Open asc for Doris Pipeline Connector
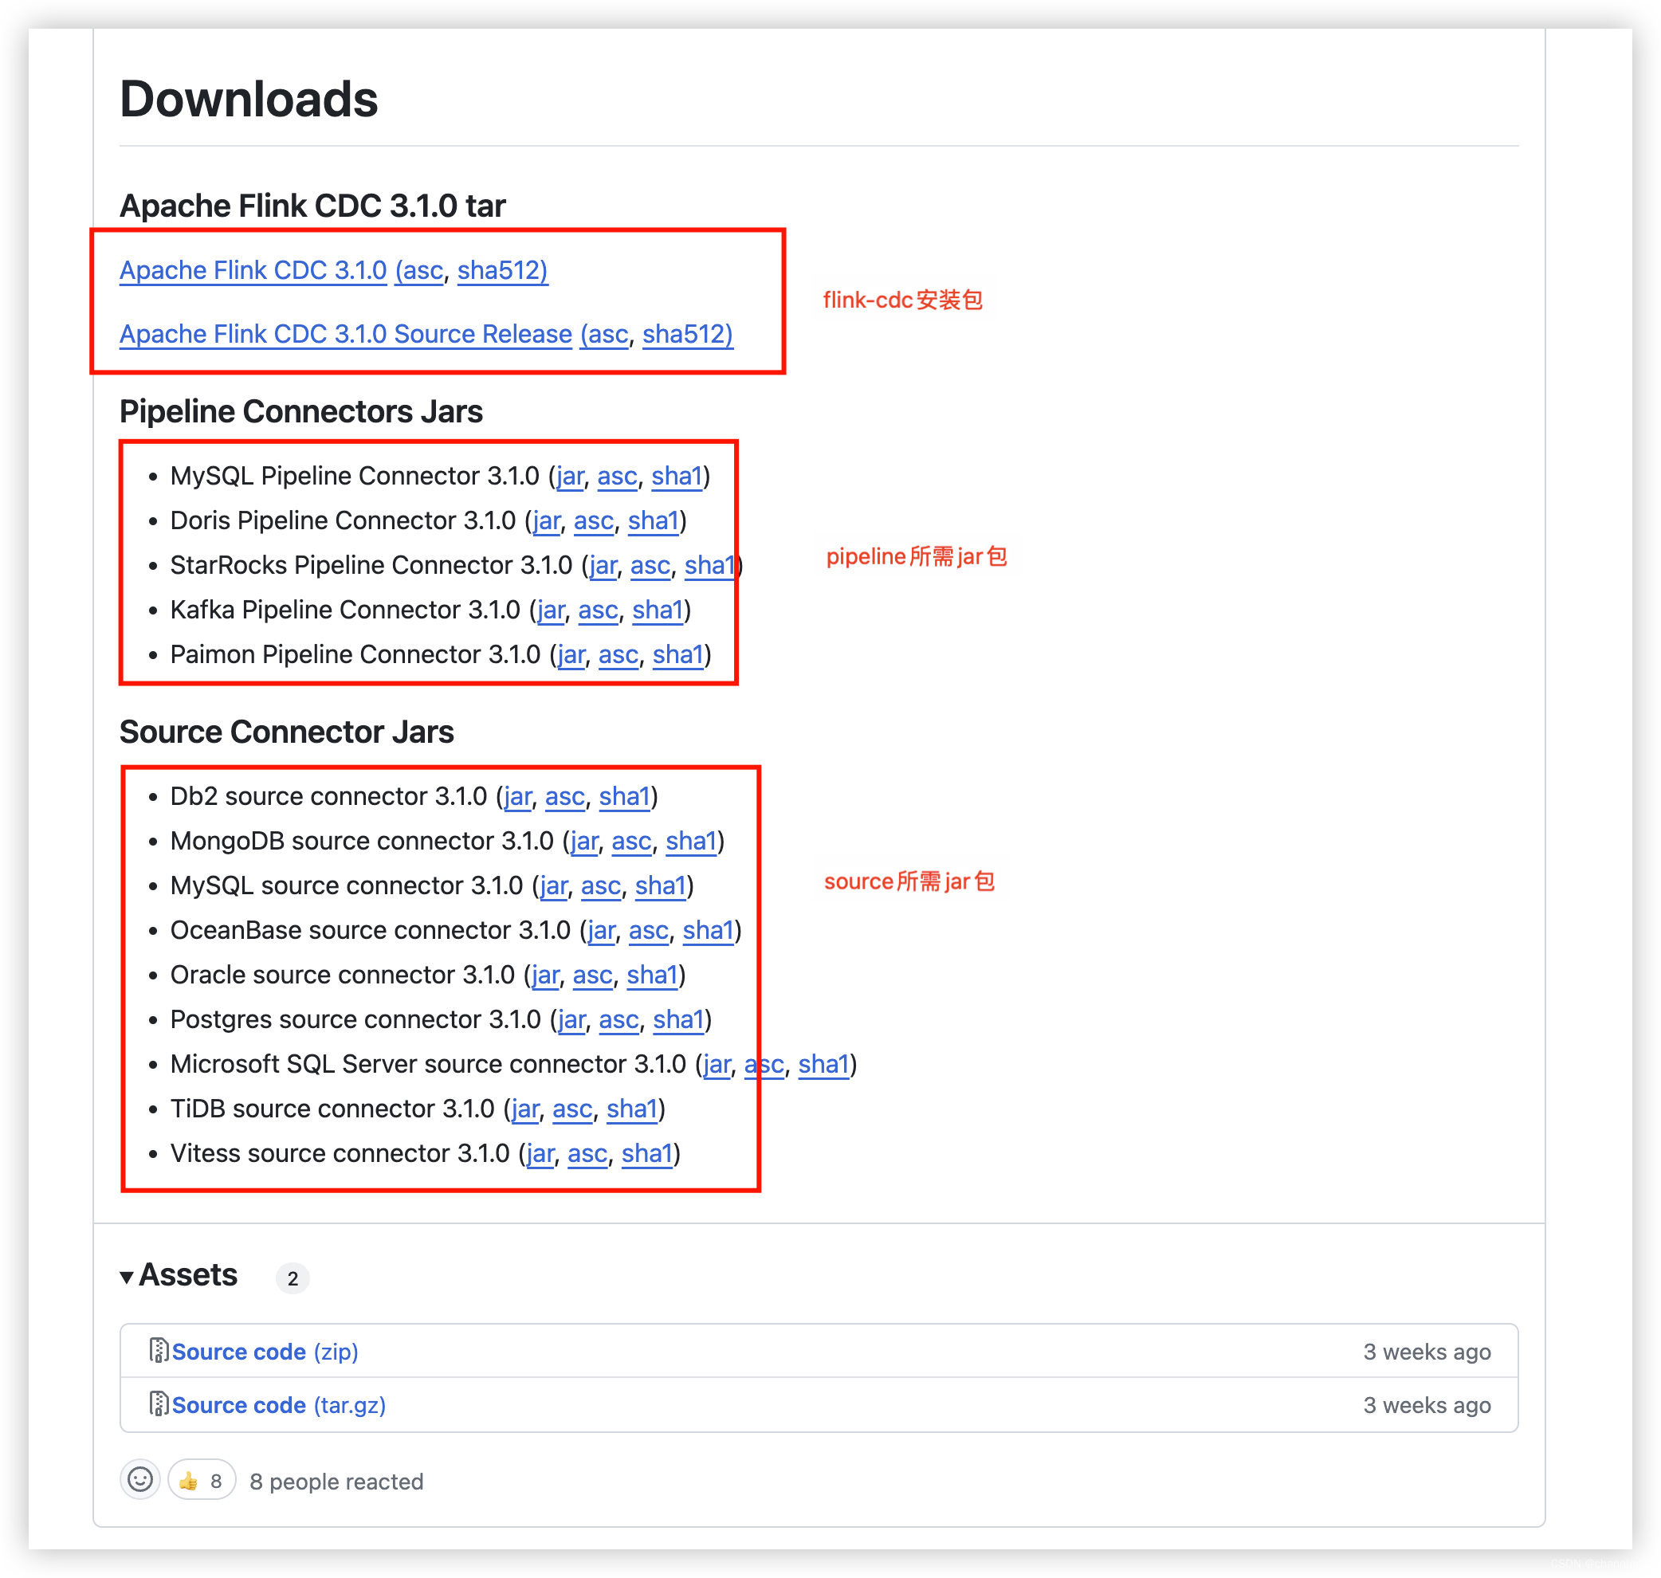 tap(593, 520)
